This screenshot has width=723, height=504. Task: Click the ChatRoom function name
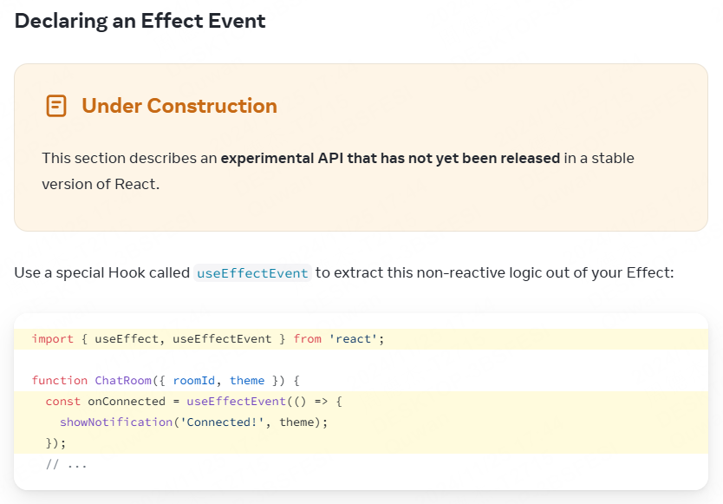[x=123, y=381]
